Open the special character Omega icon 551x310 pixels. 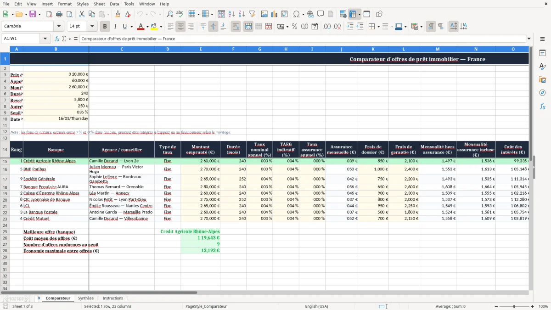point(296,14)
